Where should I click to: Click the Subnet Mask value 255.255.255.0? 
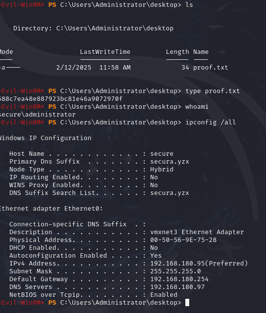176,271
